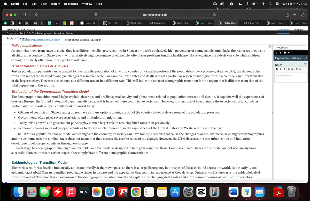Toggle the Bluetooth menu bar icon
310x201 pixels.
[x=247, y=4]
